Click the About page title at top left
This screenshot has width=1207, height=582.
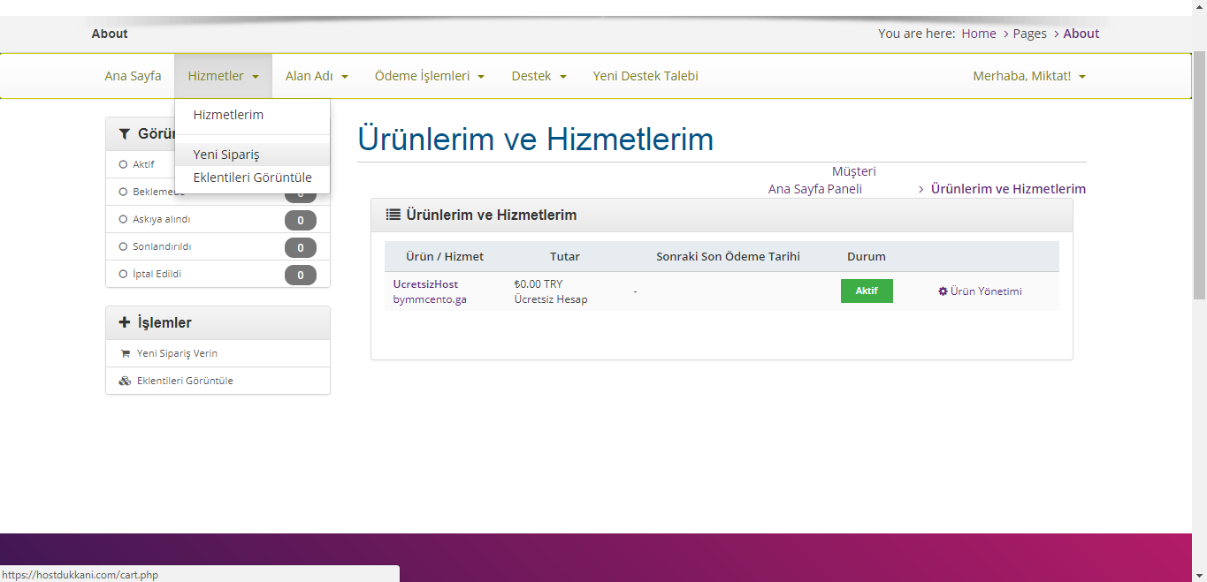coord(110,34)
